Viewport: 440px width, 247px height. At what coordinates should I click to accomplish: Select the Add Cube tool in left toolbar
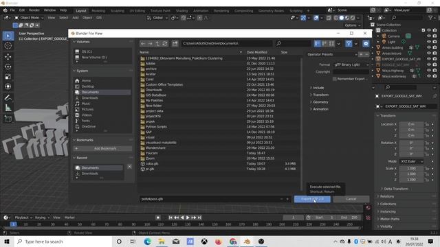(x=8, y=119)
